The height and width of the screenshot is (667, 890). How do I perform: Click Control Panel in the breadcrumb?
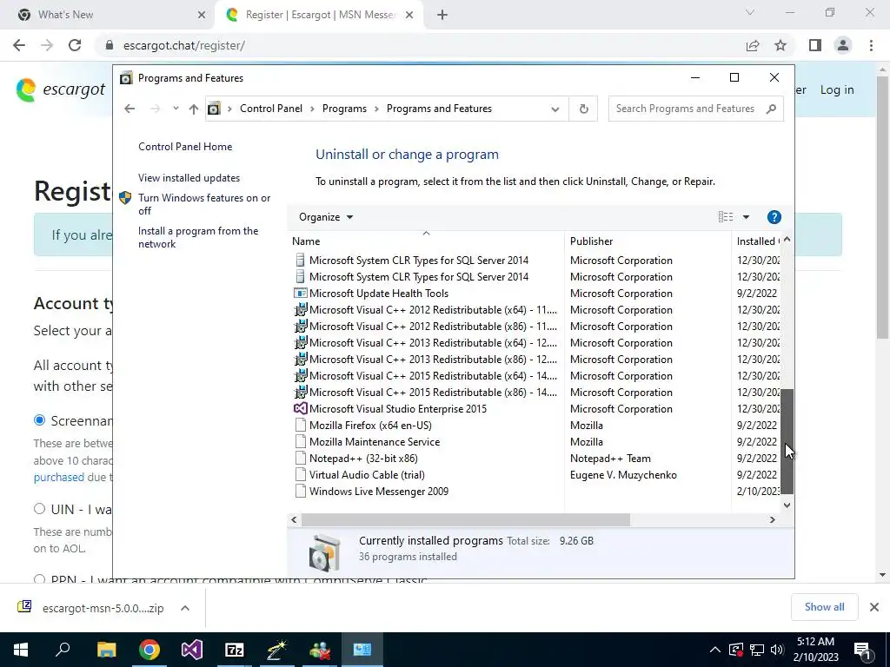point(271,109)
